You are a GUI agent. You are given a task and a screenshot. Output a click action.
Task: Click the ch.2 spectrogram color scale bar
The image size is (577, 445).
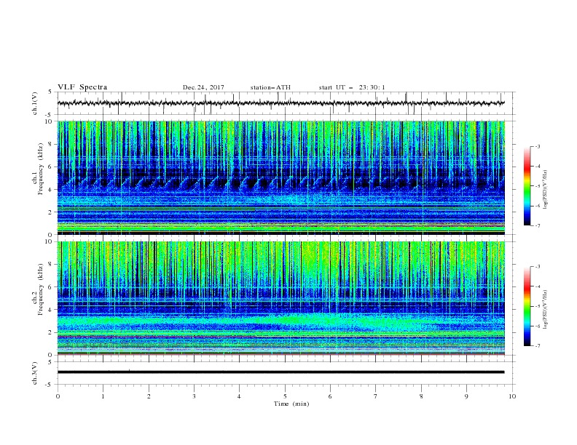[x=527, y=306]
